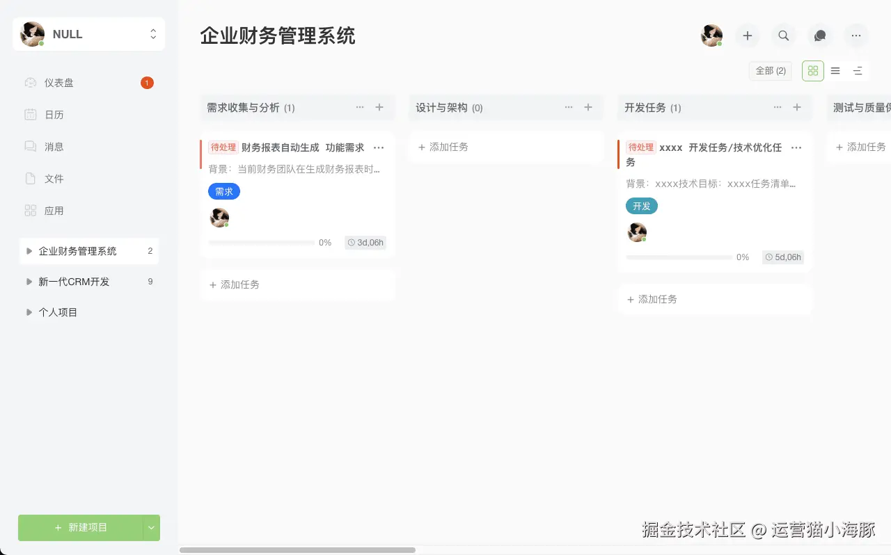Image resolution: width=891 pixels, height=555 pixels.
Task: Click the 待处理 status tag on xxxx card
Action: click(x=641, y=147)
